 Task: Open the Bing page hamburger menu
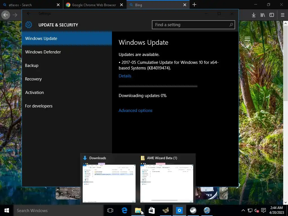tap(247, 39)
